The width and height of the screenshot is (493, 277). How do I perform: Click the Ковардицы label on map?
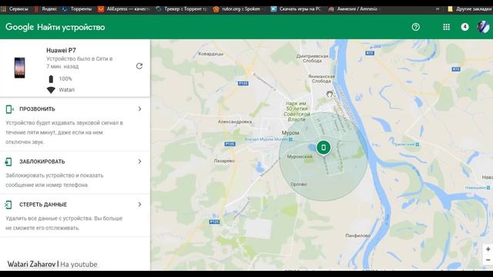tap(210, 54)
